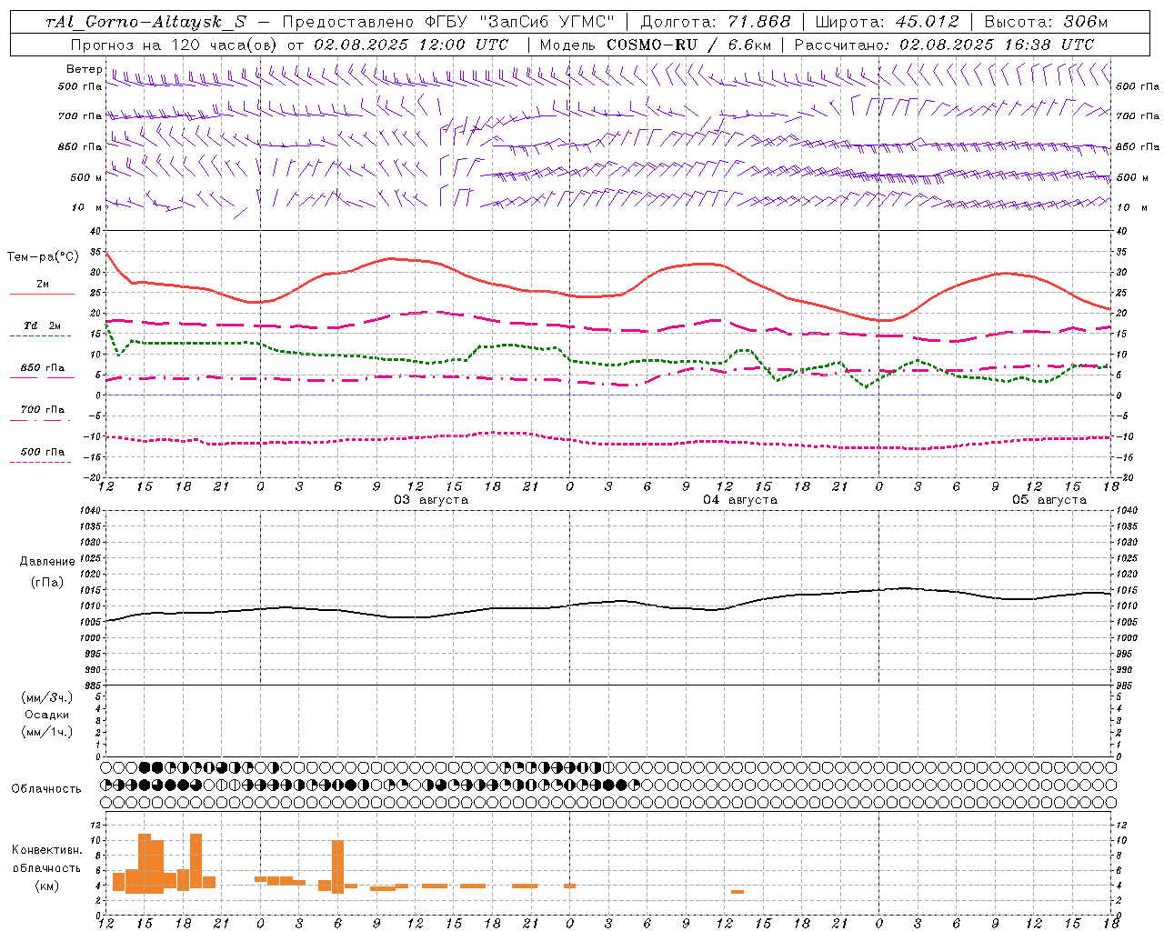This screenshot has height=931, width=1164.
Task: Click the Конвективн. convective label
Action: click(47, 850)
